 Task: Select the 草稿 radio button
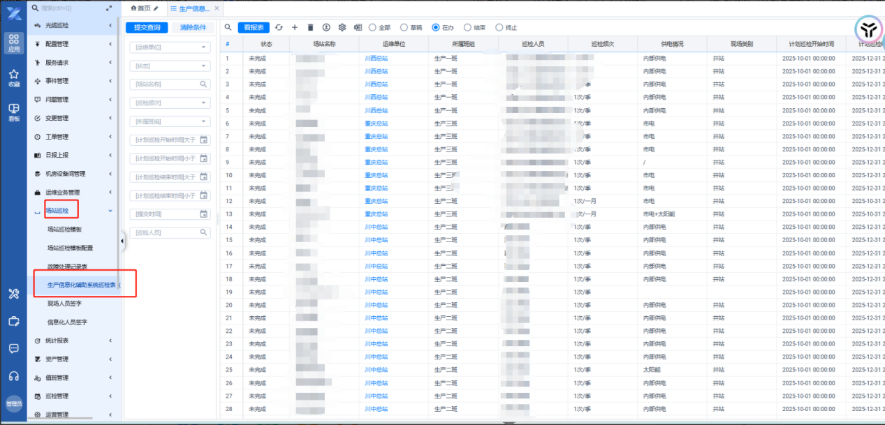pyautogui.click(x=404, y=28)
